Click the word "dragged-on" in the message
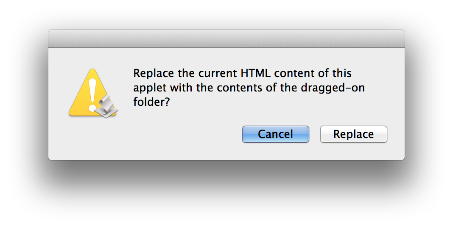The height and width of the screenshot is (227, 453). (x=333, y=88)
